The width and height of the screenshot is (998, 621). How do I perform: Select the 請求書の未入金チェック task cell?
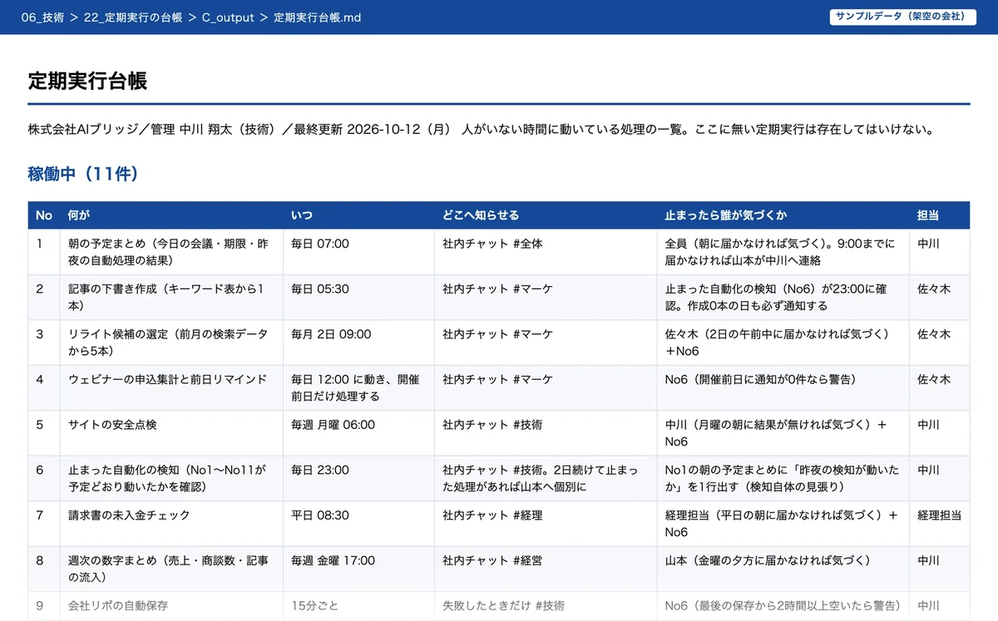(172, 523)
